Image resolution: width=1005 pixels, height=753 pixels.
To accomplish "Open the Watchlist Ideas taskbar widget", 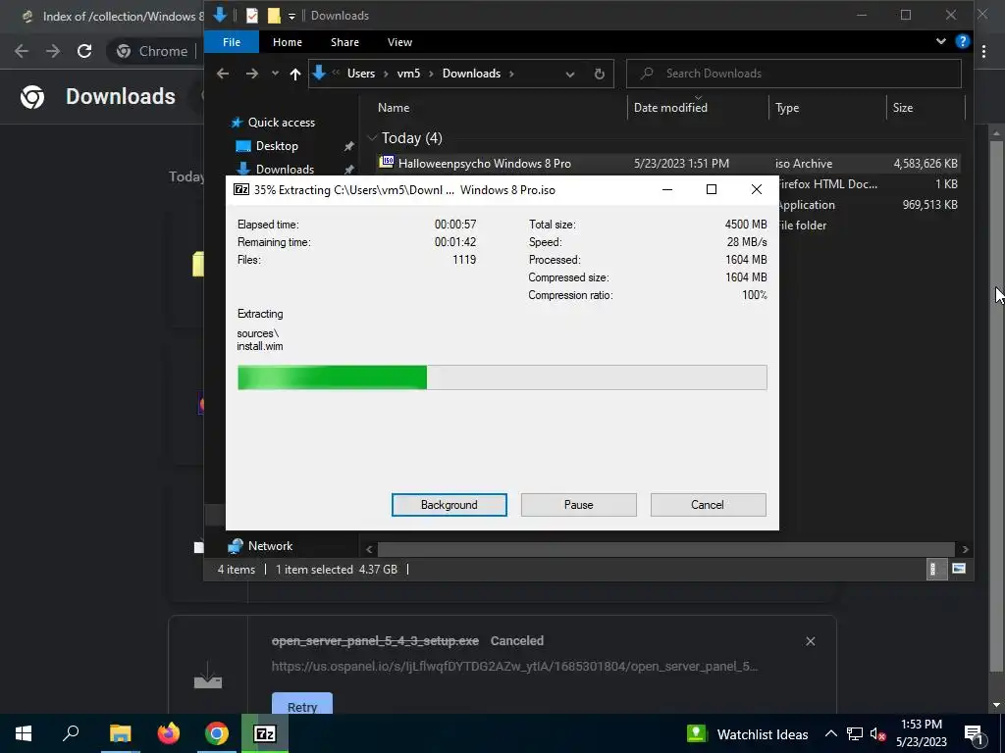I will pyautogui.click(x=747, y=733).
